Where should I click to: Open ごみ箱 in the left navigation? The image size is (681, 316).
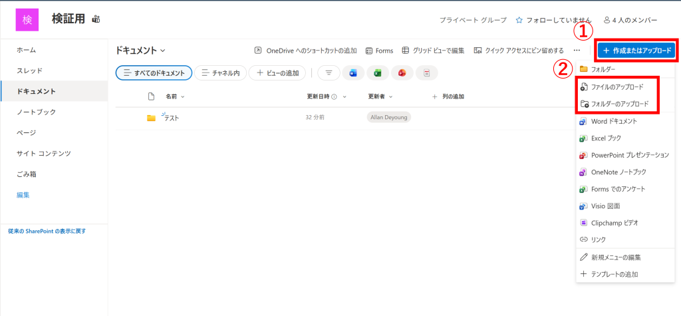click(x=27, y=174)
